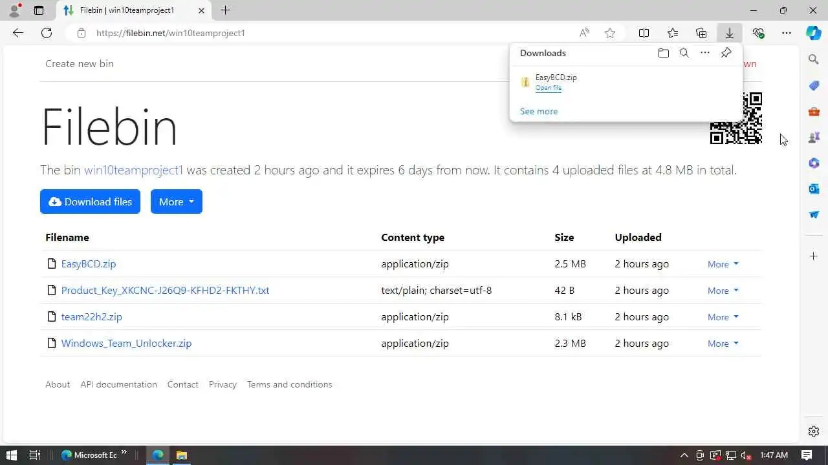Click the Download files button
This screenshot has width=828, height=465.
pos(90,201)
